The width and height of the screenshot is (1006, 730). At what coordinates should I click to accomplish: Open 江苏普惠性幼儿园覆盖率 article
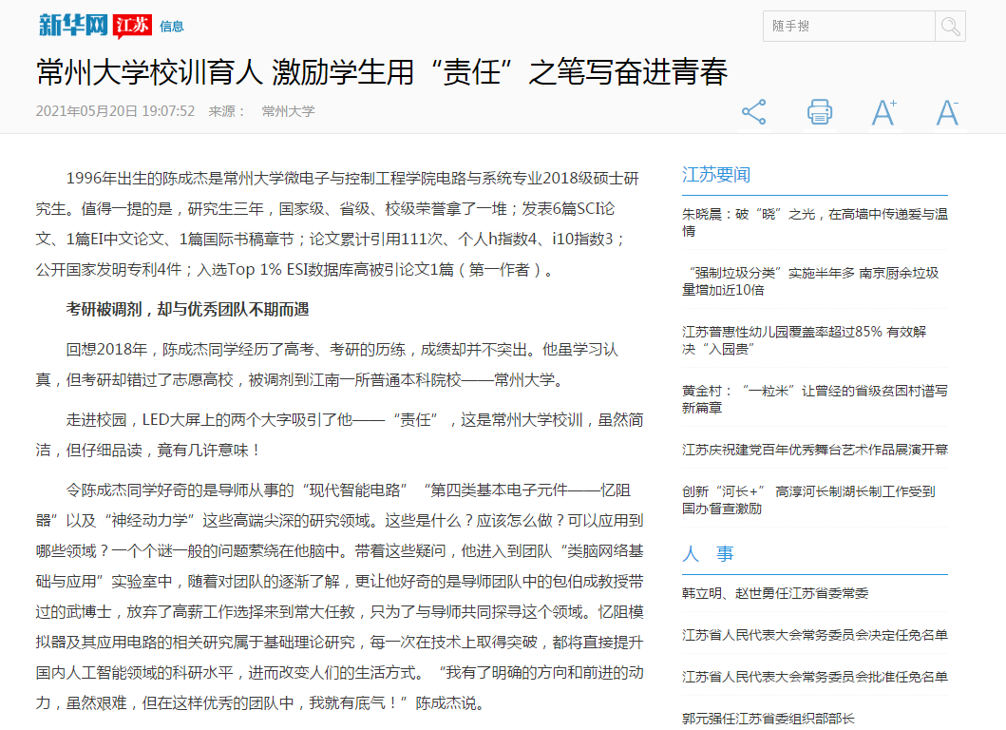[x=805, y=339]
